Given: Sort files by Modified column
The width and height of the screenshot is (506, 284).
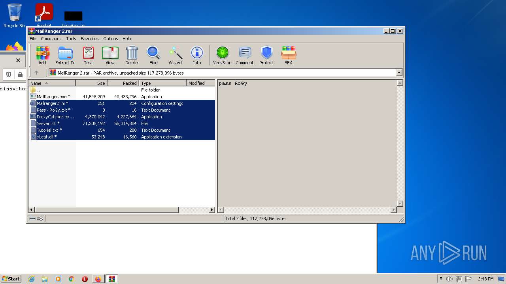Looking at the screenshot, I should pyautogui.click(x=201, y=83).
